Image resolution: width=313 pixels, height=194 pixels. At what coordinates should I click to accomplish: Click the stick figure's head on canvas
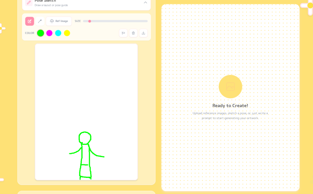[x=85, y=138]
